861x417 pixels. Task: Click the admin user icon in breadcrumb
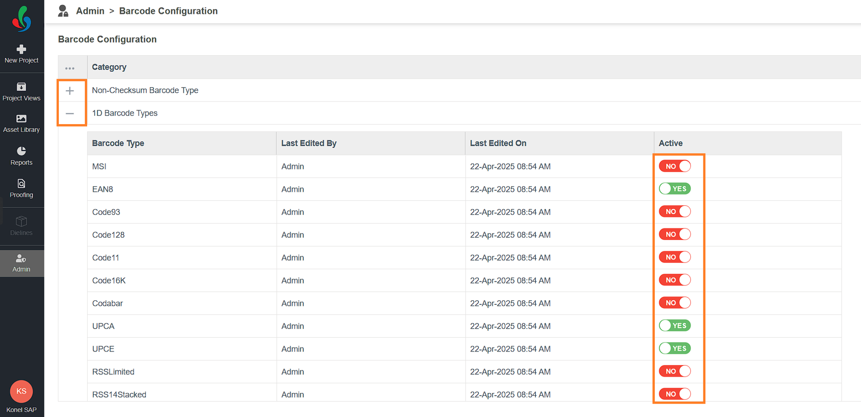coord(63,11)
